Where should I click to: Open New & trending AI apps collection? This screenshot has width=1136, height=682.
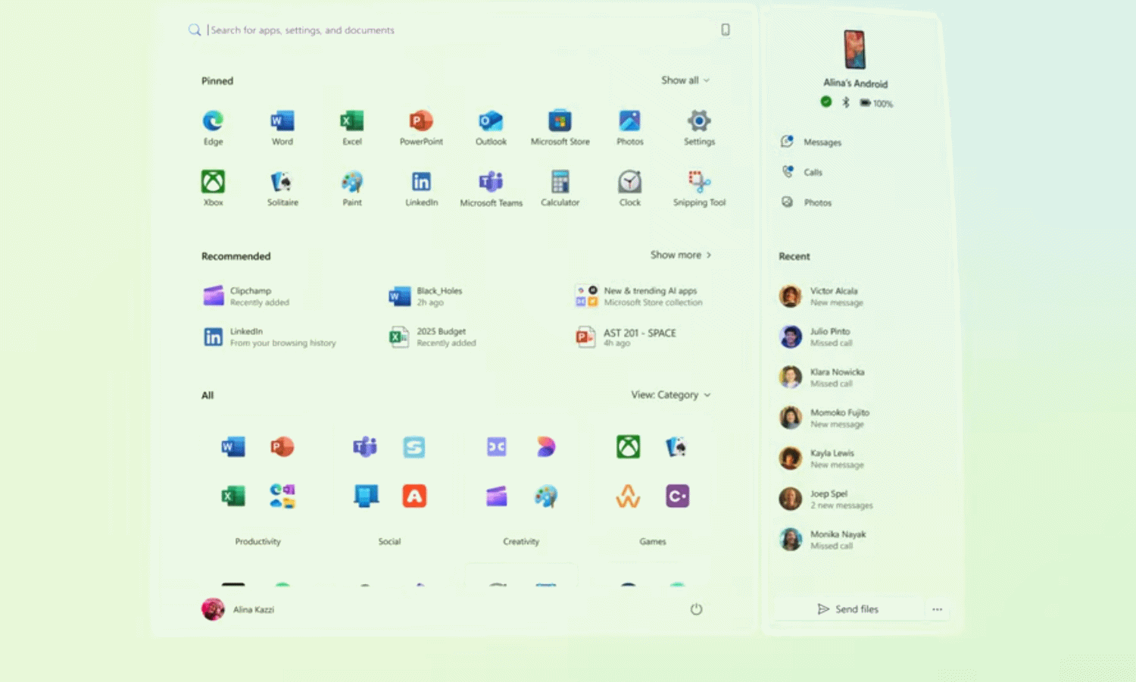(x=639, y=296)
